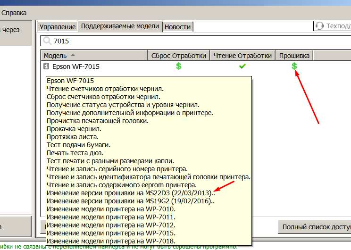Click tooltip line Прочистка печатающей головки
The width and height of the screenshot is (351, 250).
click(98, 121)
